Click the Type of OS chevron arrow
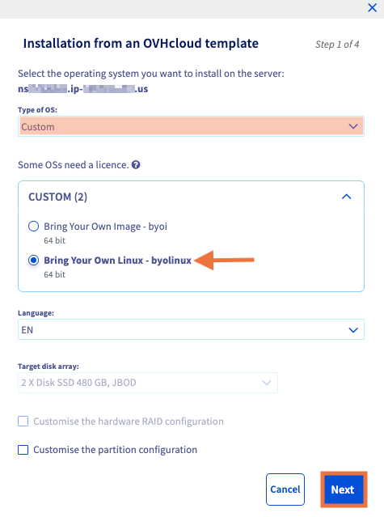 click(x=353, y=126)
